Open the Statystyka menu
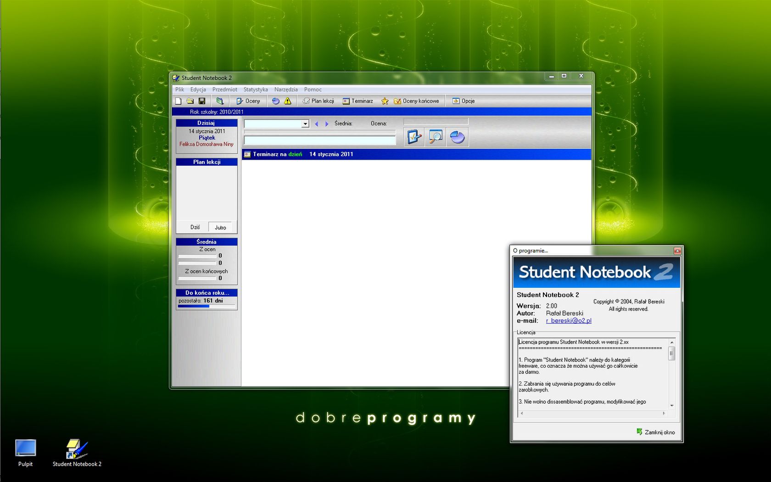This screenshot has width=771, height=482. [256, 90]
